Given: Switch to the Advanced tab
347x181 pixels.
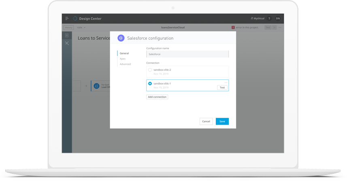Looking at the screenshot, I should [125, 64].
